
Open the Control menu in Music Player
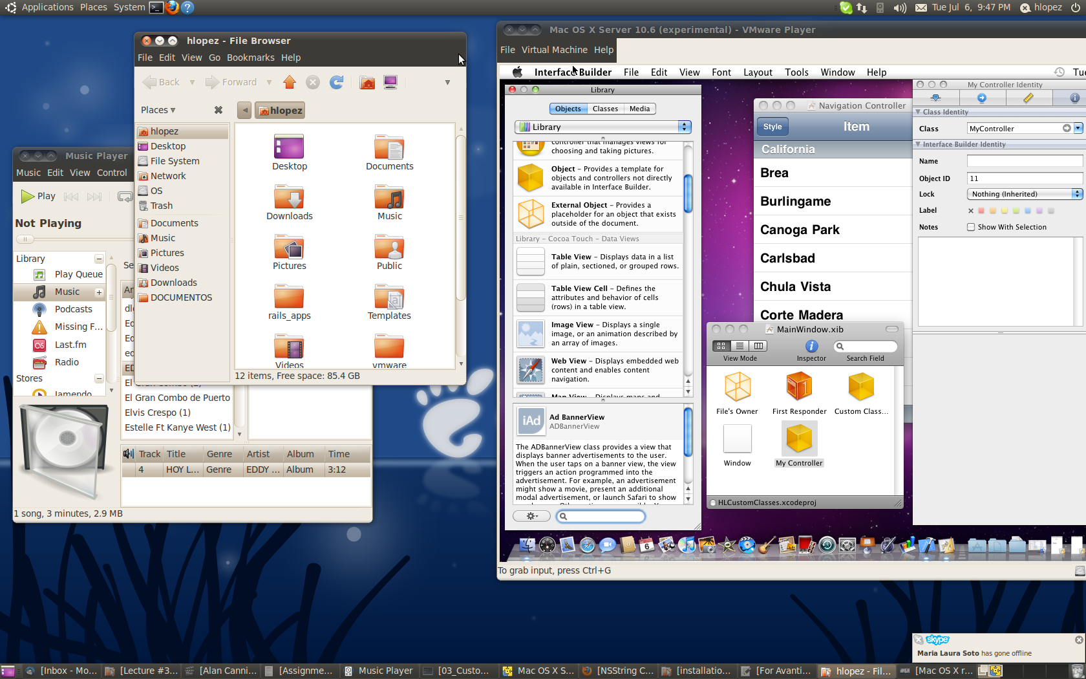tap(112, 173)
